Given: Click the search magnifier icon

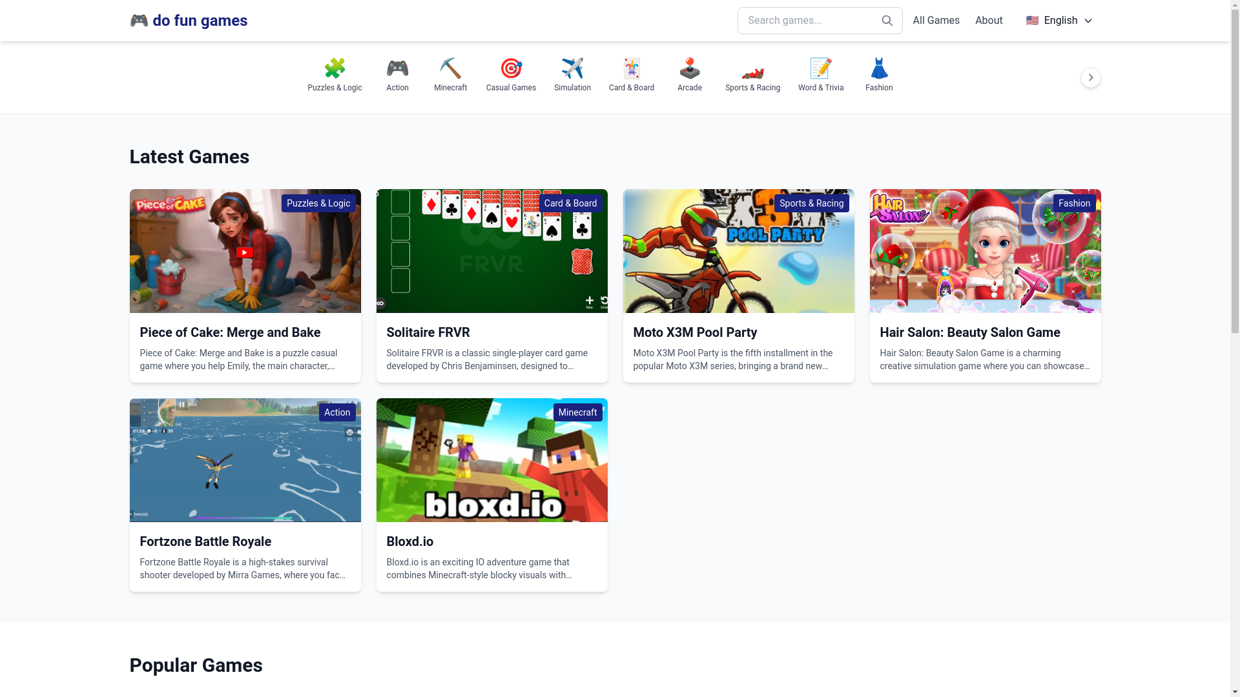Looking at the screenshot, I should pos(887,21).
